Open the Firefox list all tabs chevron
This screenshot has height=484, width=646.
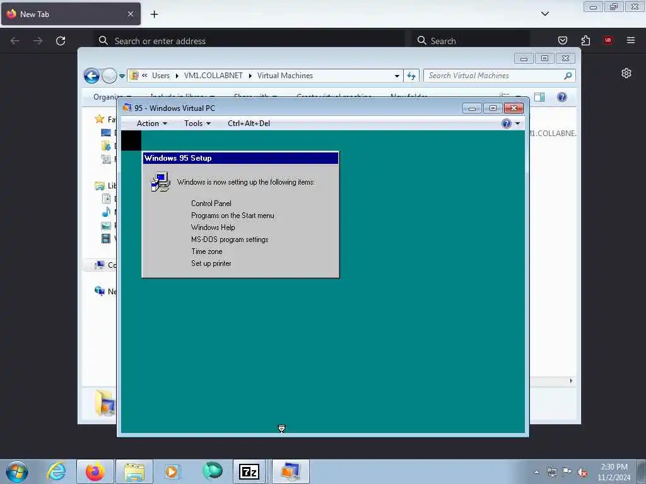[x=544, y=14]
